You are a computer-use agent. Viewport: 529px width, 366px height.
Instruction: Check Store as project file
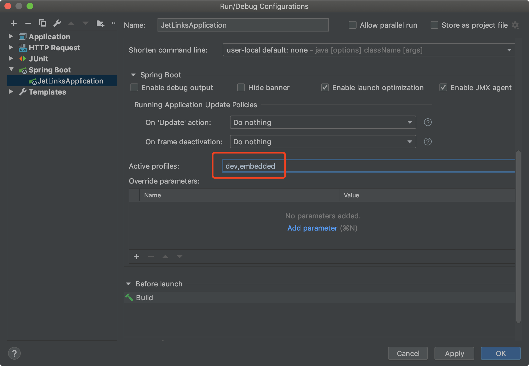point(434,25)
